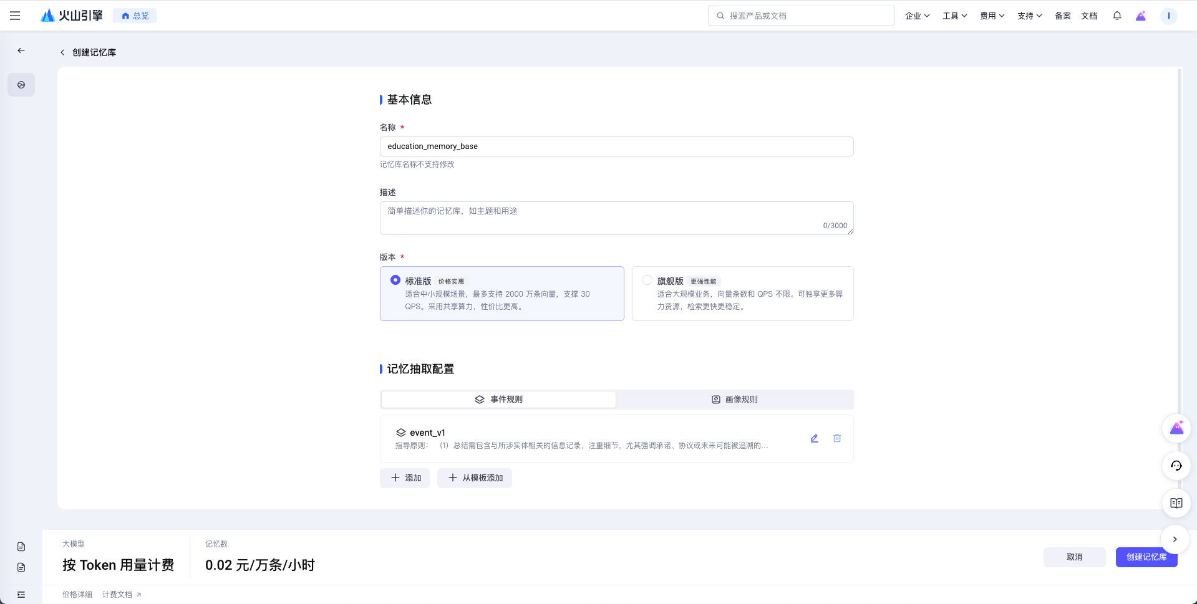Delete the event_v1 rule with trash icon
This screenshot has width=1197, height=604.
coord(836,438)
